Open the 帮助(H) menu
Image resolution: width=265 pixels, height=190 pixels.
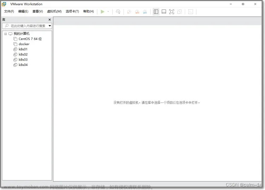(88, 11)
